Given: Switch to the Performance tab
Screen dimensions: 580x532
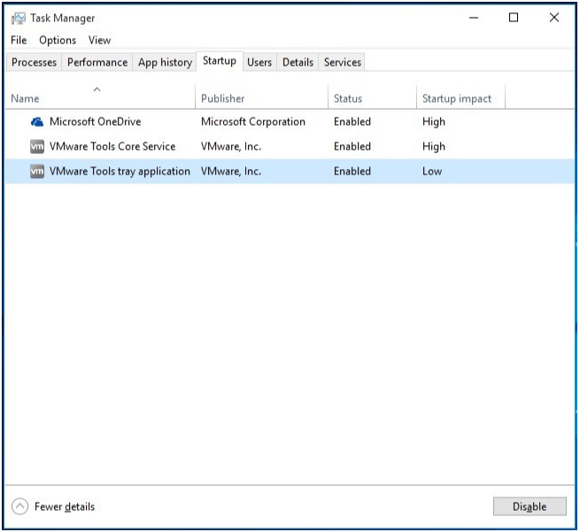Looking at the screenshot, I should click(x=97, y=62).
